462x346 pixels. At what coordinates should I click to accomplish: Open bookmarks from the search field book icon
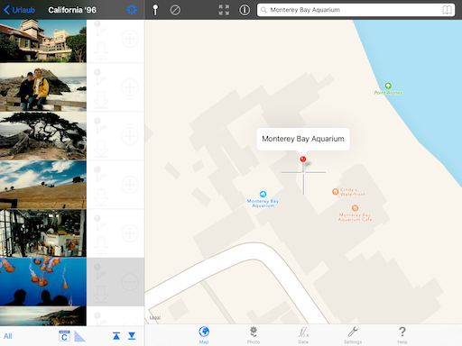[447, 10]
